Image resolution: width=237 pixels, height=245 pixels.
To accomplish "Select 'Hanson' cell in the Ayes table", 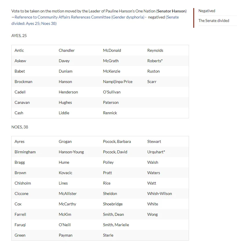I will (x=65, y=82).
